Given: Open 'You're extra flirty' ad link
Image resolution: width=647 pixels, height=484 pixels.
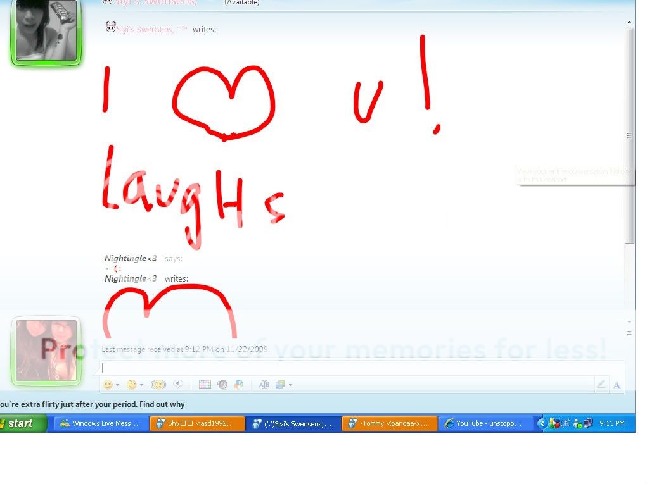Looking at the screenshot, I should click(93, 404).
